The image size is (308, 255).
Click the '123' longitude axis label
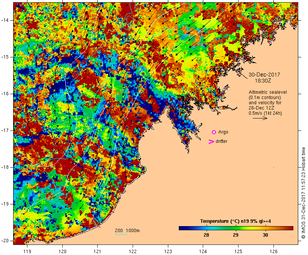point(168,251)
